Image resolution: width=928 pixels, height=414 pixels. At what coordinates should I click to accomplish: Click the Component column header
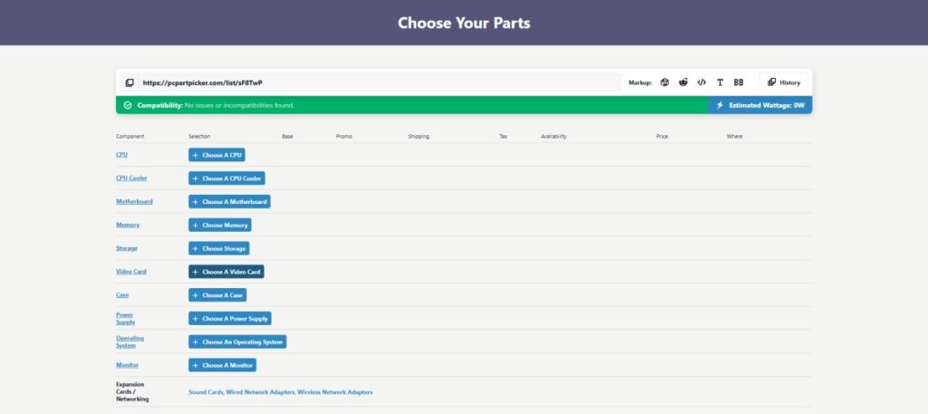(x=130, y=137)
